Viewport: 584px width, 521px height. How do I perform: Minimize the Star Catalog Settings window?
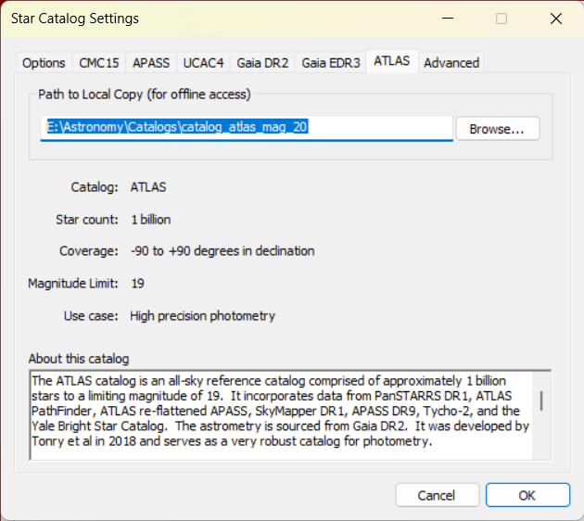tap(448, 19)
